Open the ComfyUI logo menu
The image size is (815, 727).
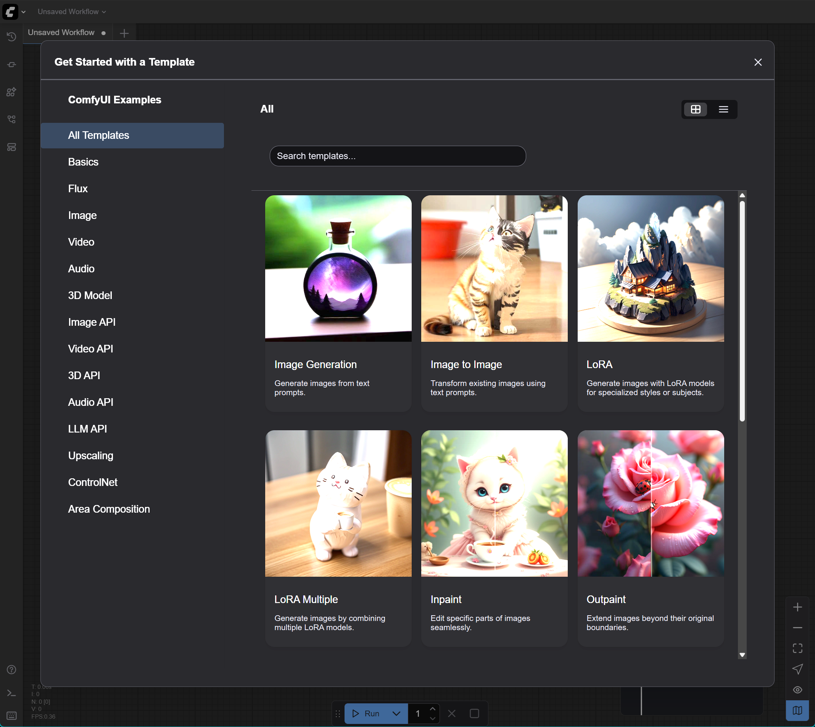coord(11,11)
